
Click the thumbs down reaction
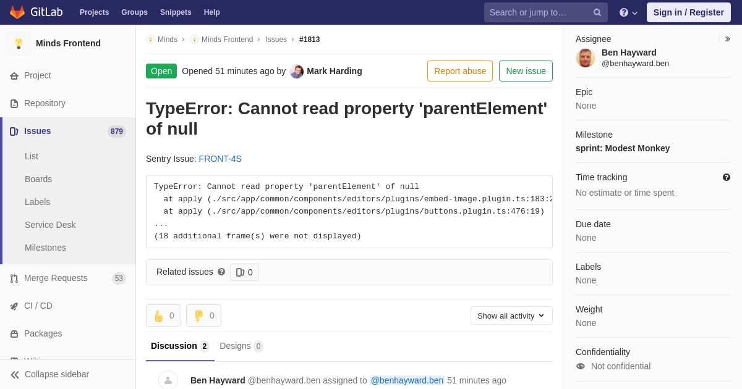(x=203, y=316)
